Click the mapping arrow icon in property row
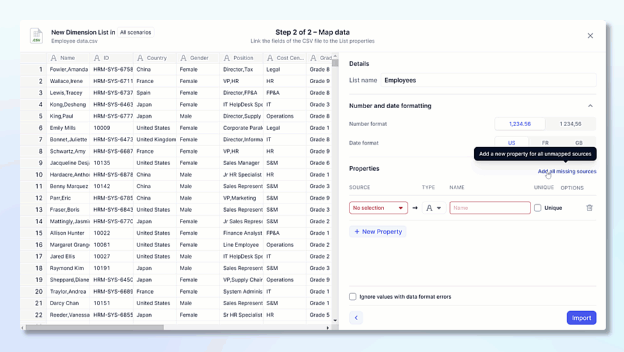Viewport: 624px width, 352px height. tap(415, 208)
